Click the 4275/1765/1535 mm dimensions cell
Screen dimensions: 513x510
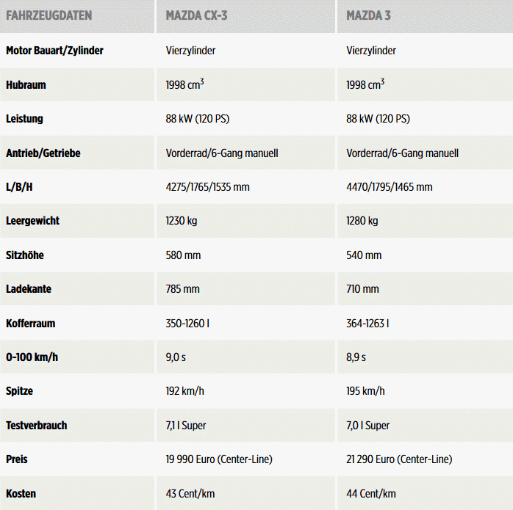click(208, 187)
